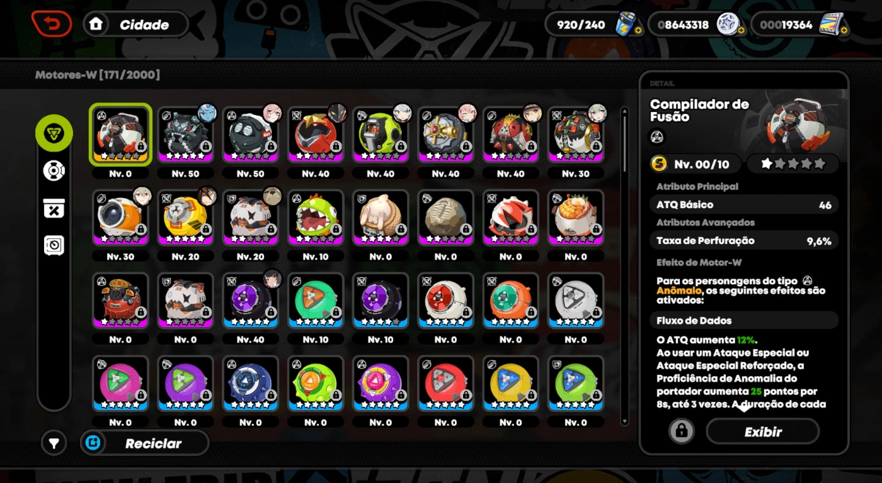This screenshot has width=882, height=483.
Task: Click the red back arrow button
Action: [x=52, y=24]
